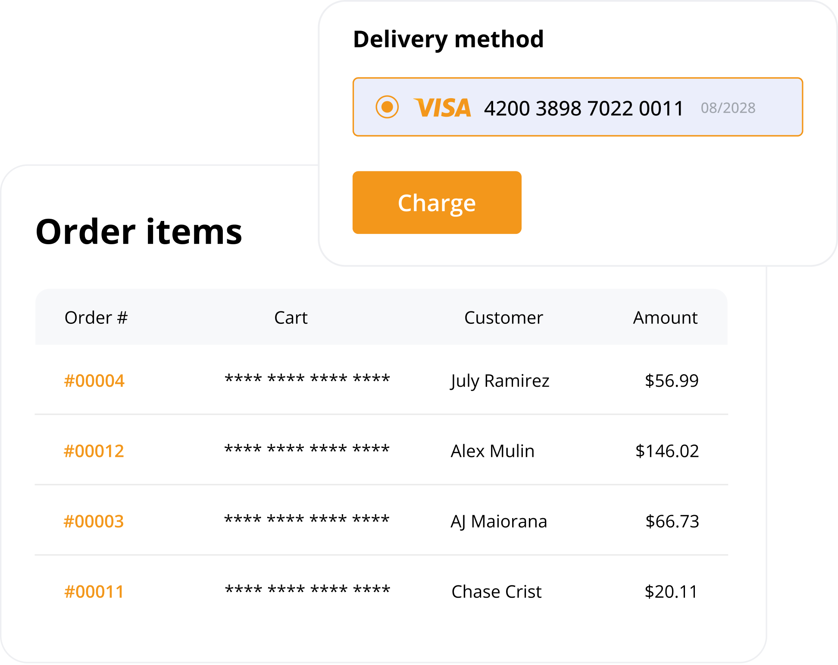Open order #00011 link
This screenshot has height=665, width=838.
pyautogui.click(x=94, y=592)
